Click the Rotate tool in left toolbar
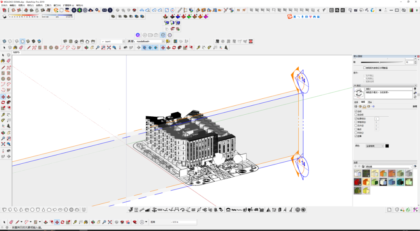Image resolution: width=420 pixels, height=231 pixels. pyautogui.click(x=3, y=102)
